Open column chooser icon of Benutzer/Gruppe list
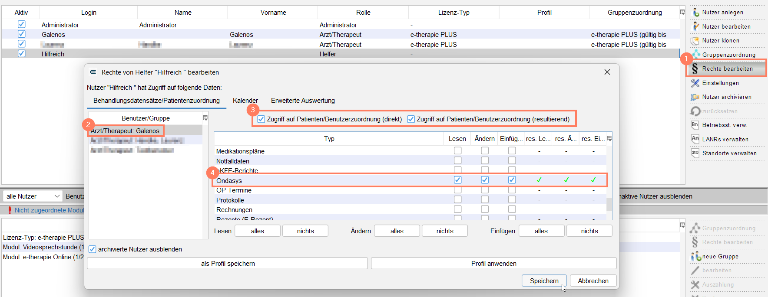 (x=205, y=118)
